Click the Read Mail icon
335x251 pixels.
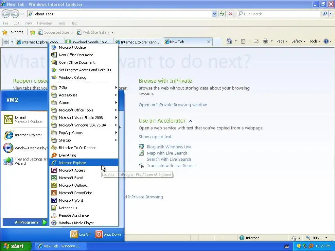(x=256, y=41)
